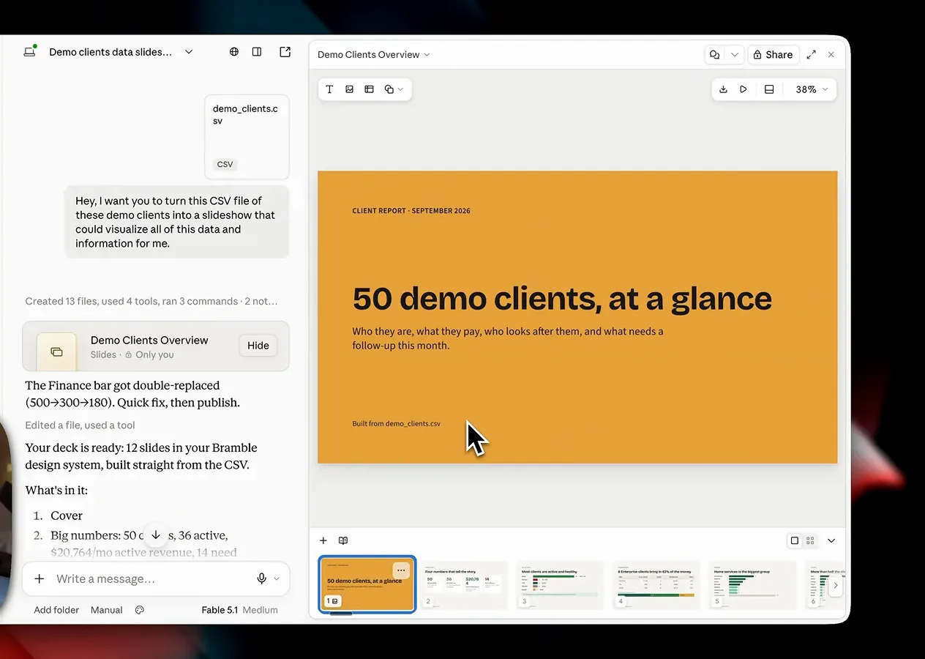Click the laptop status icon in chat header
This screenshot has height=659, width=925.
[x=30, y=51]
